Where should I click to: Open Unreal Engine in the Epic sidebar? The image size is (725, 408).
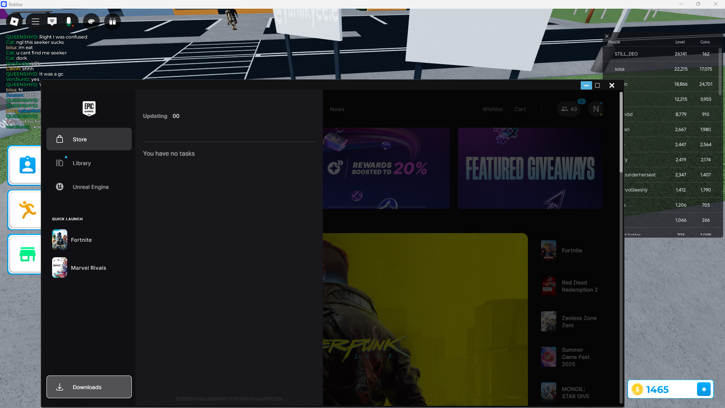[x=89, y=187]
